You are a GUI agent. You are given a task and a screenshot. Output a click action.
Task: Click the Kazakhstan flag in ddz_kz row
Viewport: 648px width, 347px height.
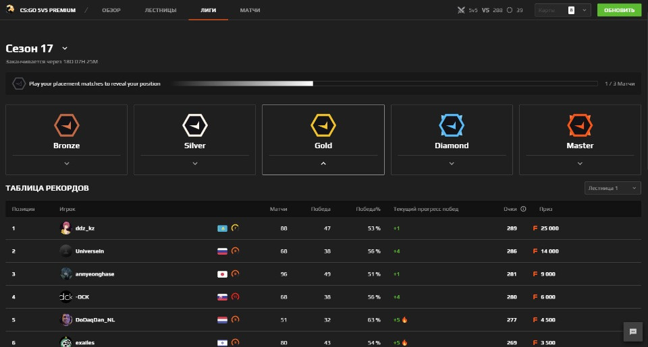pyautogui.click(x=221, y=228)
